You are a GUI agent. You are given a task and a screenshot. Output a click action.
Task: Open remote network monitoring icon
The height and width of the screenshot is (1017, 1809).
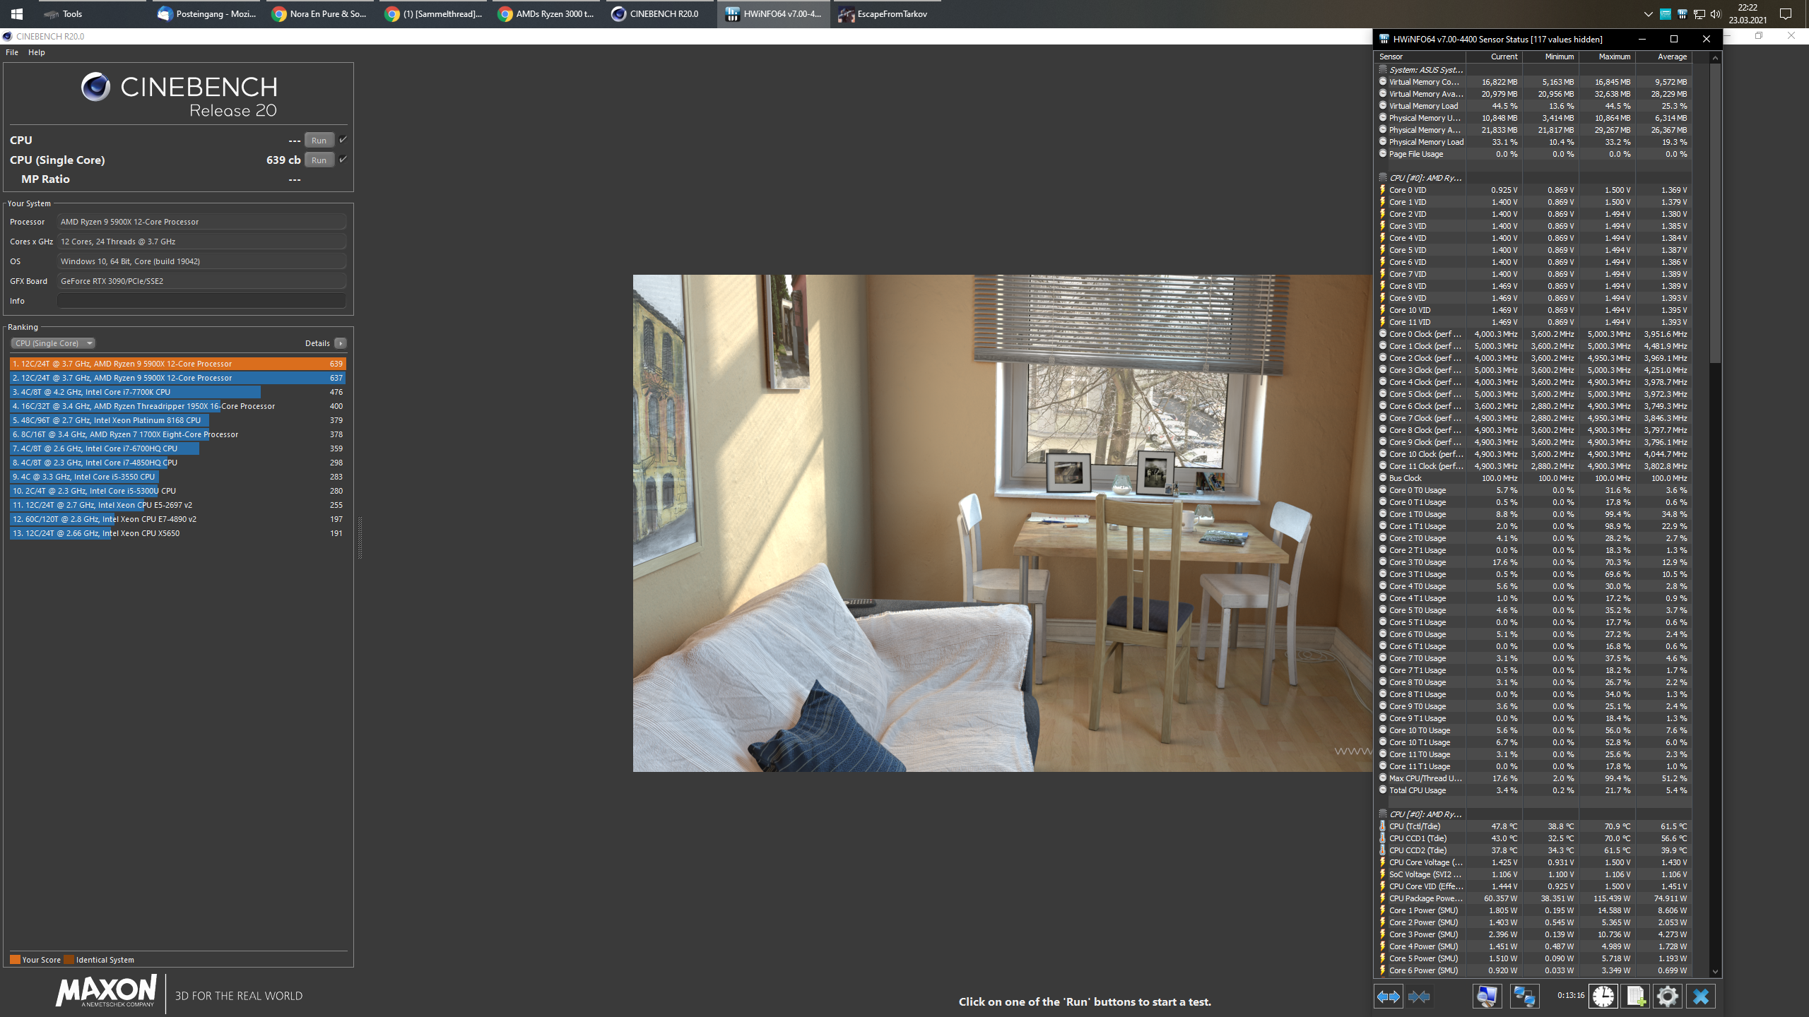tap(1524, 997)
